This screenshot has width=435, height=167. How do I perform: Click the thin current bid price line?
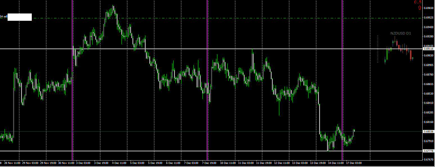point(211,131)
